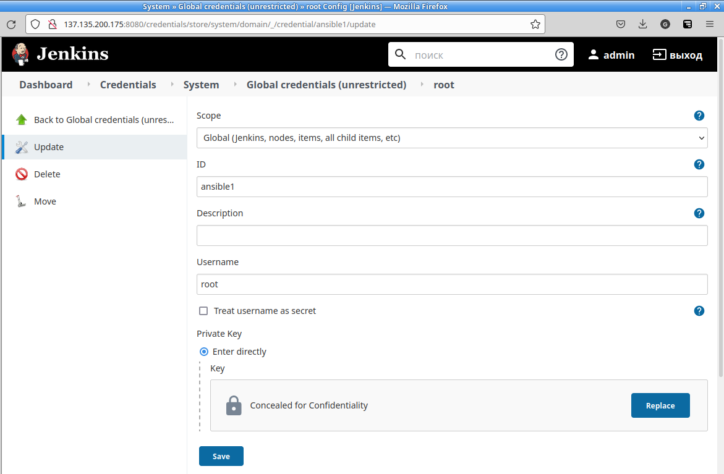
Task: Click the padlock concealed key icon
Action: [x=234, y=405]
